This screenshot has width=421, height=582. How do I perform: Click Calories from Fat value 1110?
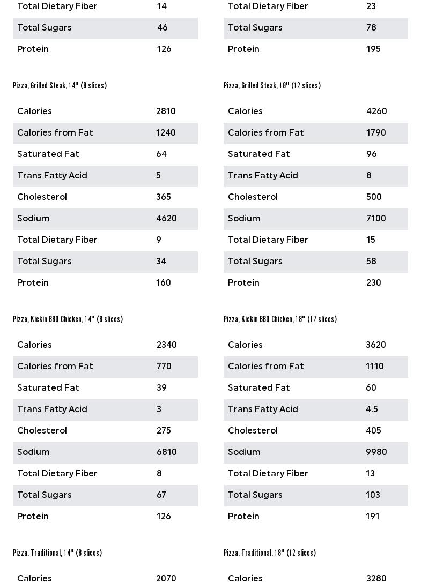pos(375,367)
